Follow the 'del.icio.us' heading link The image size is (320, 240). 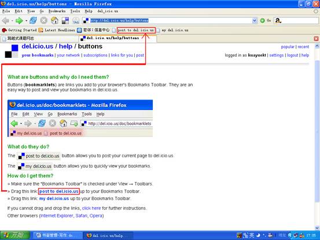click(x=38, y=46)
